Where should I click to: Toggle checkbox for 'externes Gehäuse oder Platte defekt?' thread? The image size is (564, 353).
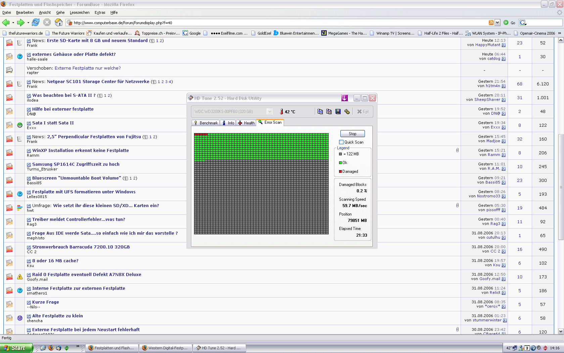29,54
